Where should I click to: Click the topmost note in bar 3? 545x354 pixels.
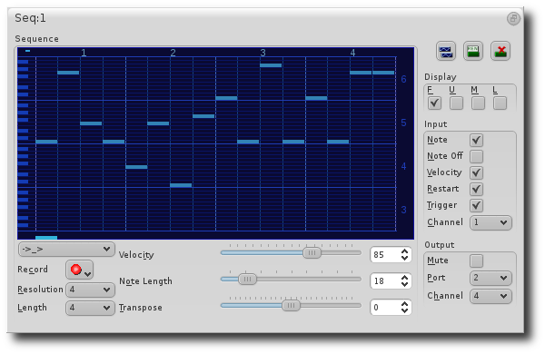[271, 65]
